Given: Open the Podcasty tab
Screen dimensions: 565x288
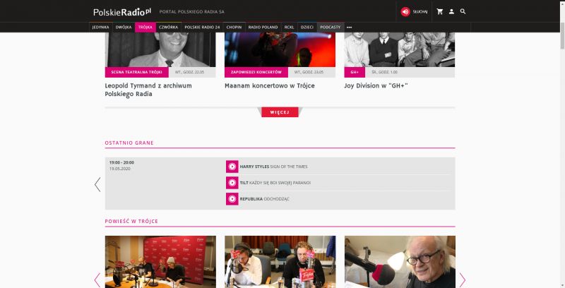Looking at the screenshot, I should 331,27.
